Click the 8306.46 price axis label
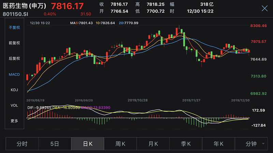The width and height of the screenshot is (273, 153). 259,26
